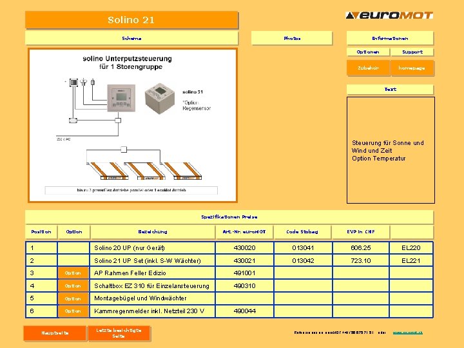
Task: Click the Zubehör button
Action: (x=368, y=68)
